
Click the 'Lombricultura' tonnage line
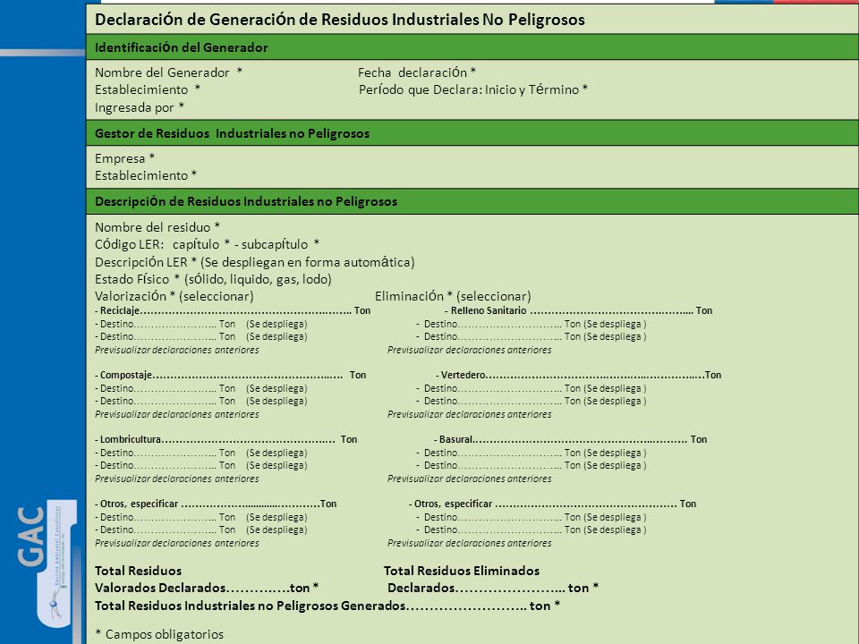pos(225,439)
